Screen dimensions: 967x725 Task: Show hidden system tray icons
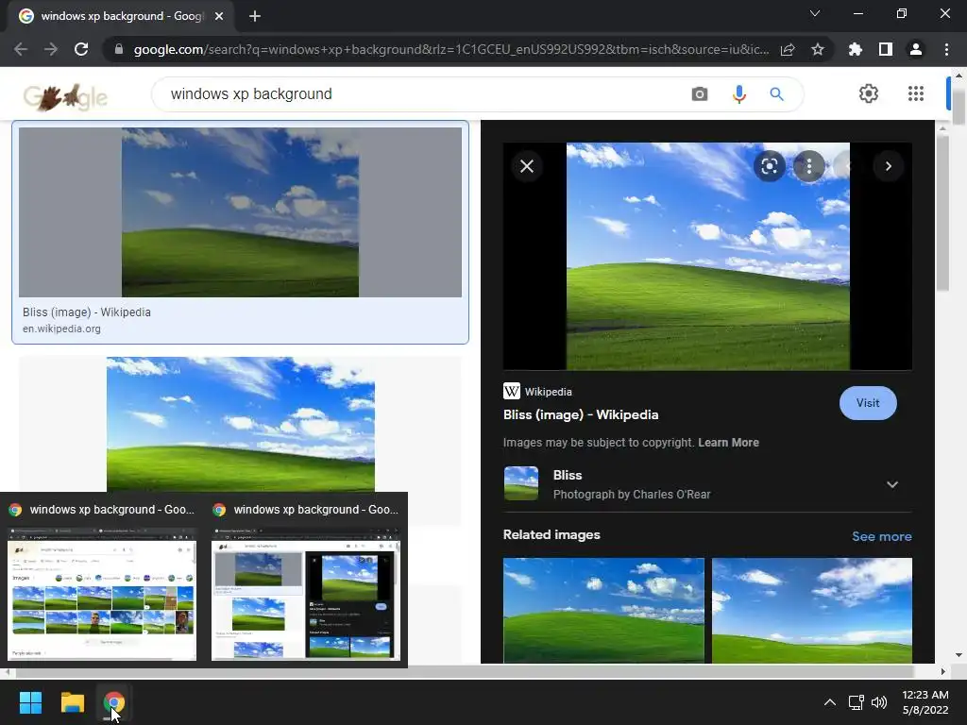(830, 702)
